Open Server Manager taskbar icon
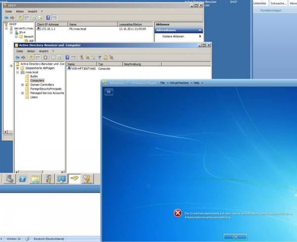 point(10,179)
